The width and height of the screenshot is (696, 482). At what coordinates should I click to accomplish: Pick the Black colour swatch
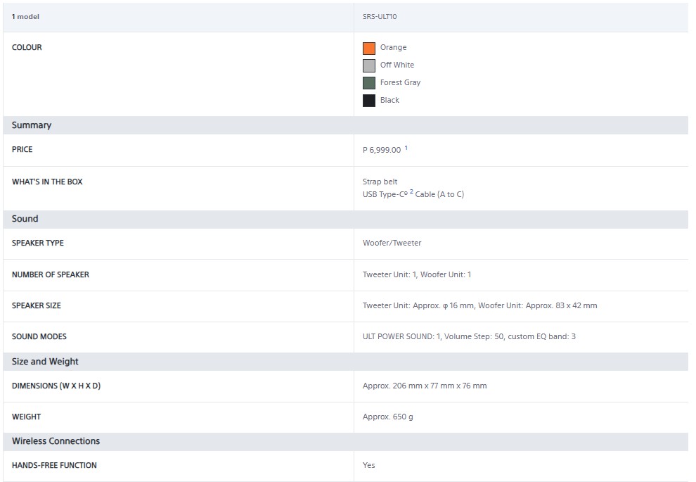[x=369, y=101]
